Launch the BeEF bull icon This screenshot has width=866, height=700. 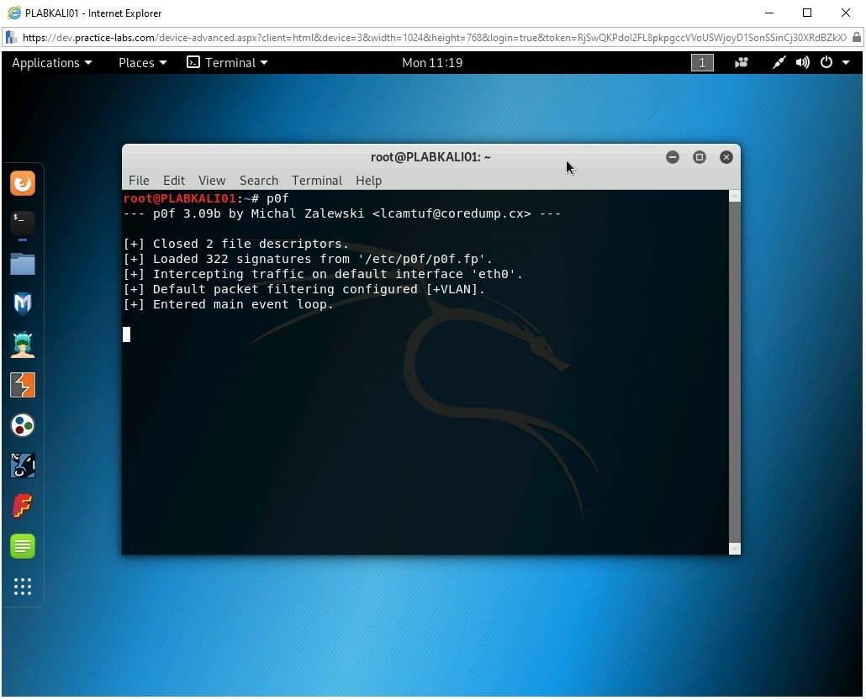(23, 465)
